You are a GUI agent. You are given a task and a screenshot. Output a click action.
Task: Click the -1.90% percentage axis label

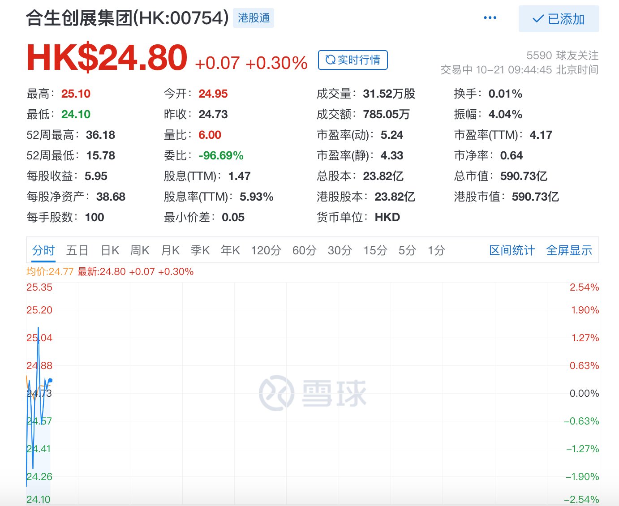tap(582, 476)
